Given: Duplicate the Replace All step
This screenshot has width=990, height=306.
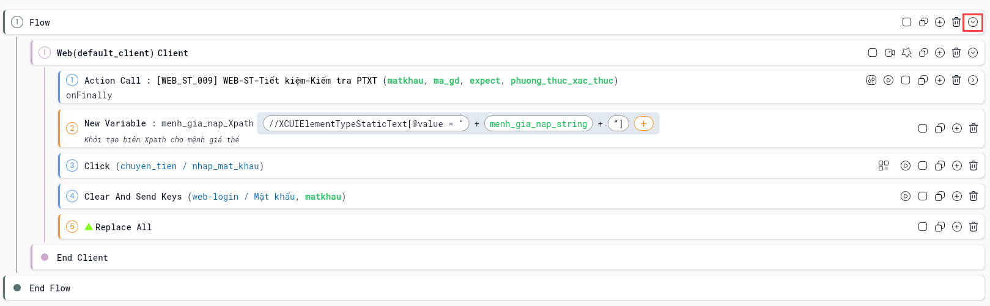Looking at the screenshot, I should (940, 227).
